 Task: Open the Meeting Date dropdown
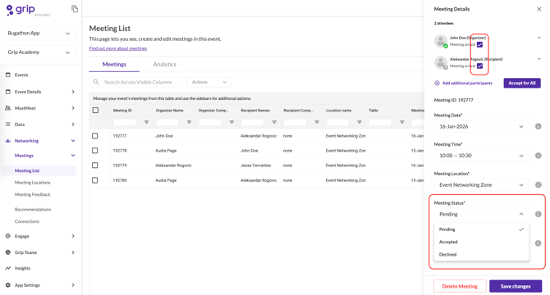[481, 126]
